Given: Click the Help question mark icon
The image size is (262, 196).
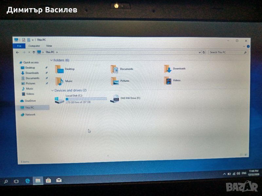Looking at the screenshot, I should click(248, 47).
